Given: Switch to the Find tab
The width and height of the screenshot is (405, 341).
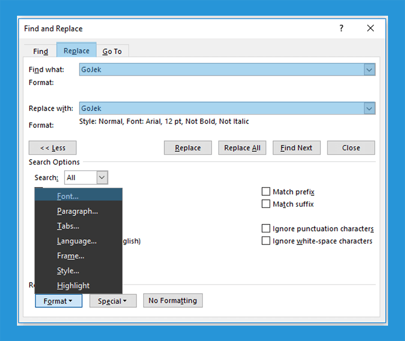Looking at the screenshot, I should pos(40,51).
